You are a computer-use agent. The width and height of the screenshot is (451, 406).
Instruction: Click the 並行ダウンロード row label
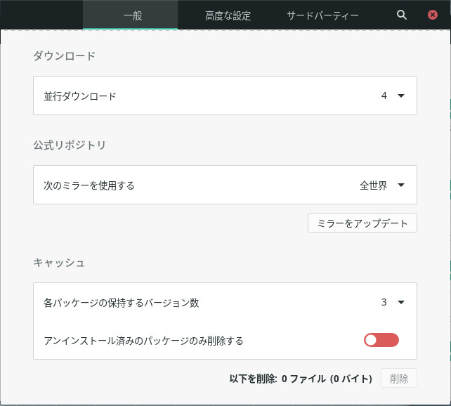pos(80,96)
